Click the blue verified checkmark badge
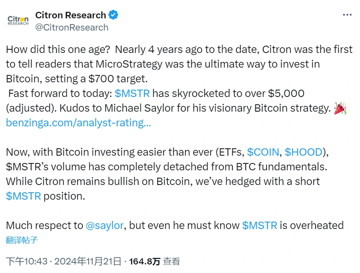This screenshot has width=360, height=273. tap(113, 15)
